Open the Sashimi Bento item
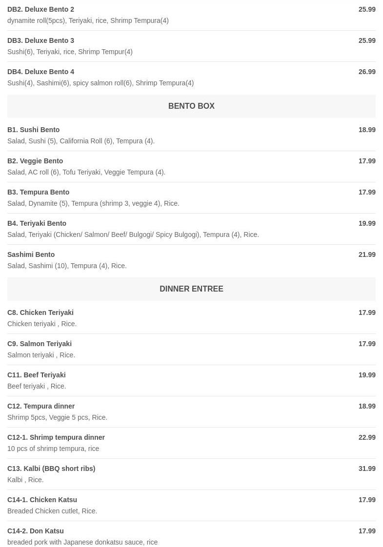The height and width of the screenshot is (547, 383). point(31,255)
